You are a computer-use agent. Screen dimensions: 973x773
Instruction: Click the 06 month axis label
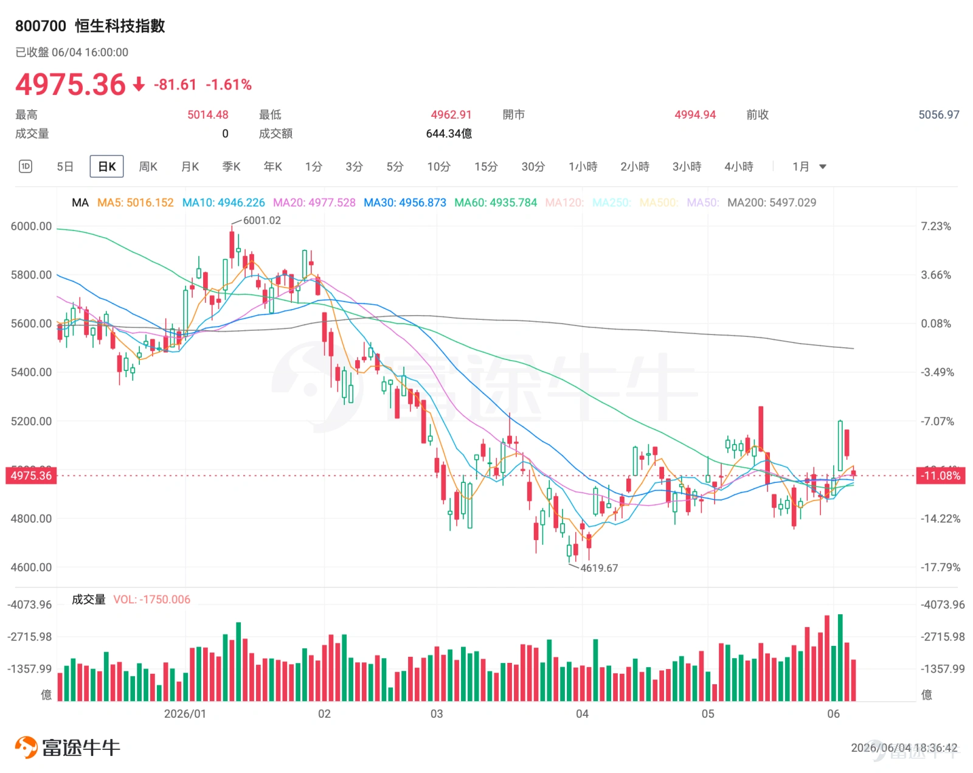click(834, 714)
